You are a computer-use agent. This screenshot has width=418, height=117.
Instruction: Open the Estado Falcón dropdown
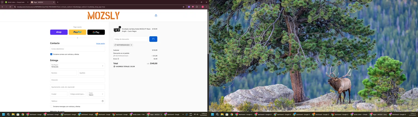(x=96, y=94)
